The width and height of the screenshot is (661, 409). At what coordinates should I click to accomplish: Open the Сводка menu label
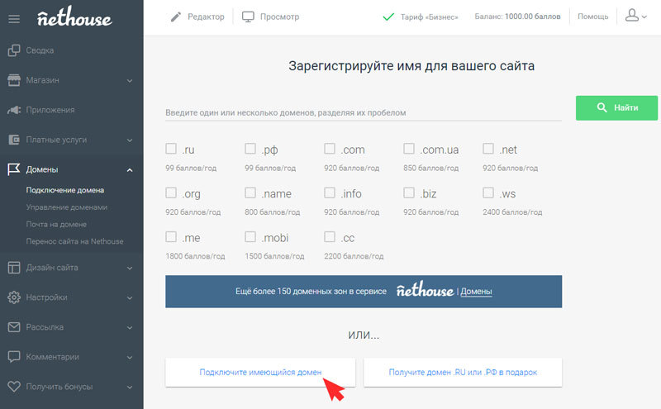(x=40, y=50)
